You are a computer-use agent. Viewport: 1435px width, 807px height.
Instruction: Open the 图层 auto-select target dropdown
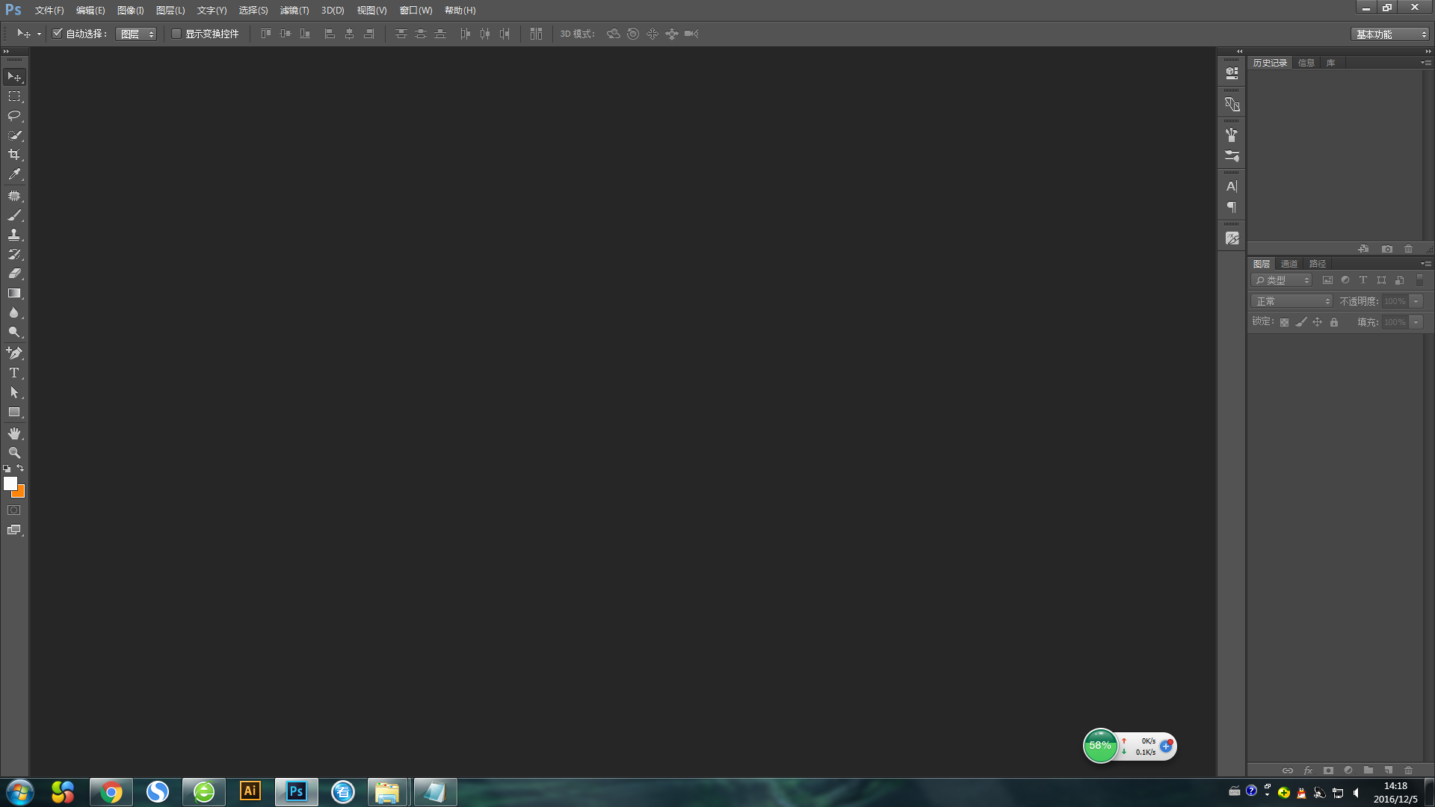136,34
